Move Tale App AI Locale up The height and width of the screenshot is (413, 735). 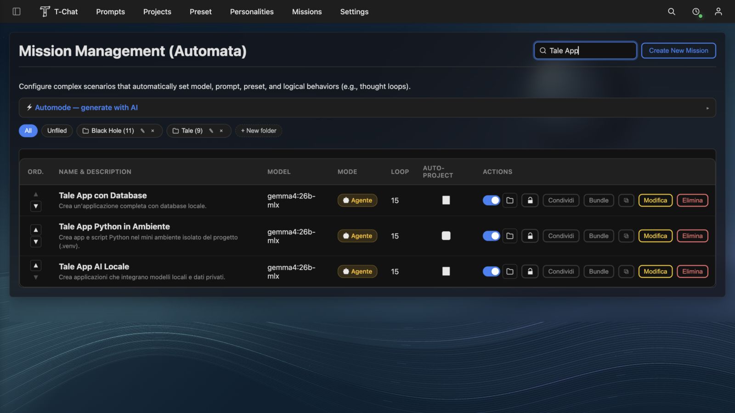[x=36, y=265]
